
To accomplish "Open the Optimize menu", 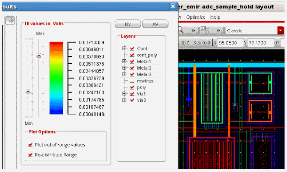I will pyautogui.click(x=195, y=17).
